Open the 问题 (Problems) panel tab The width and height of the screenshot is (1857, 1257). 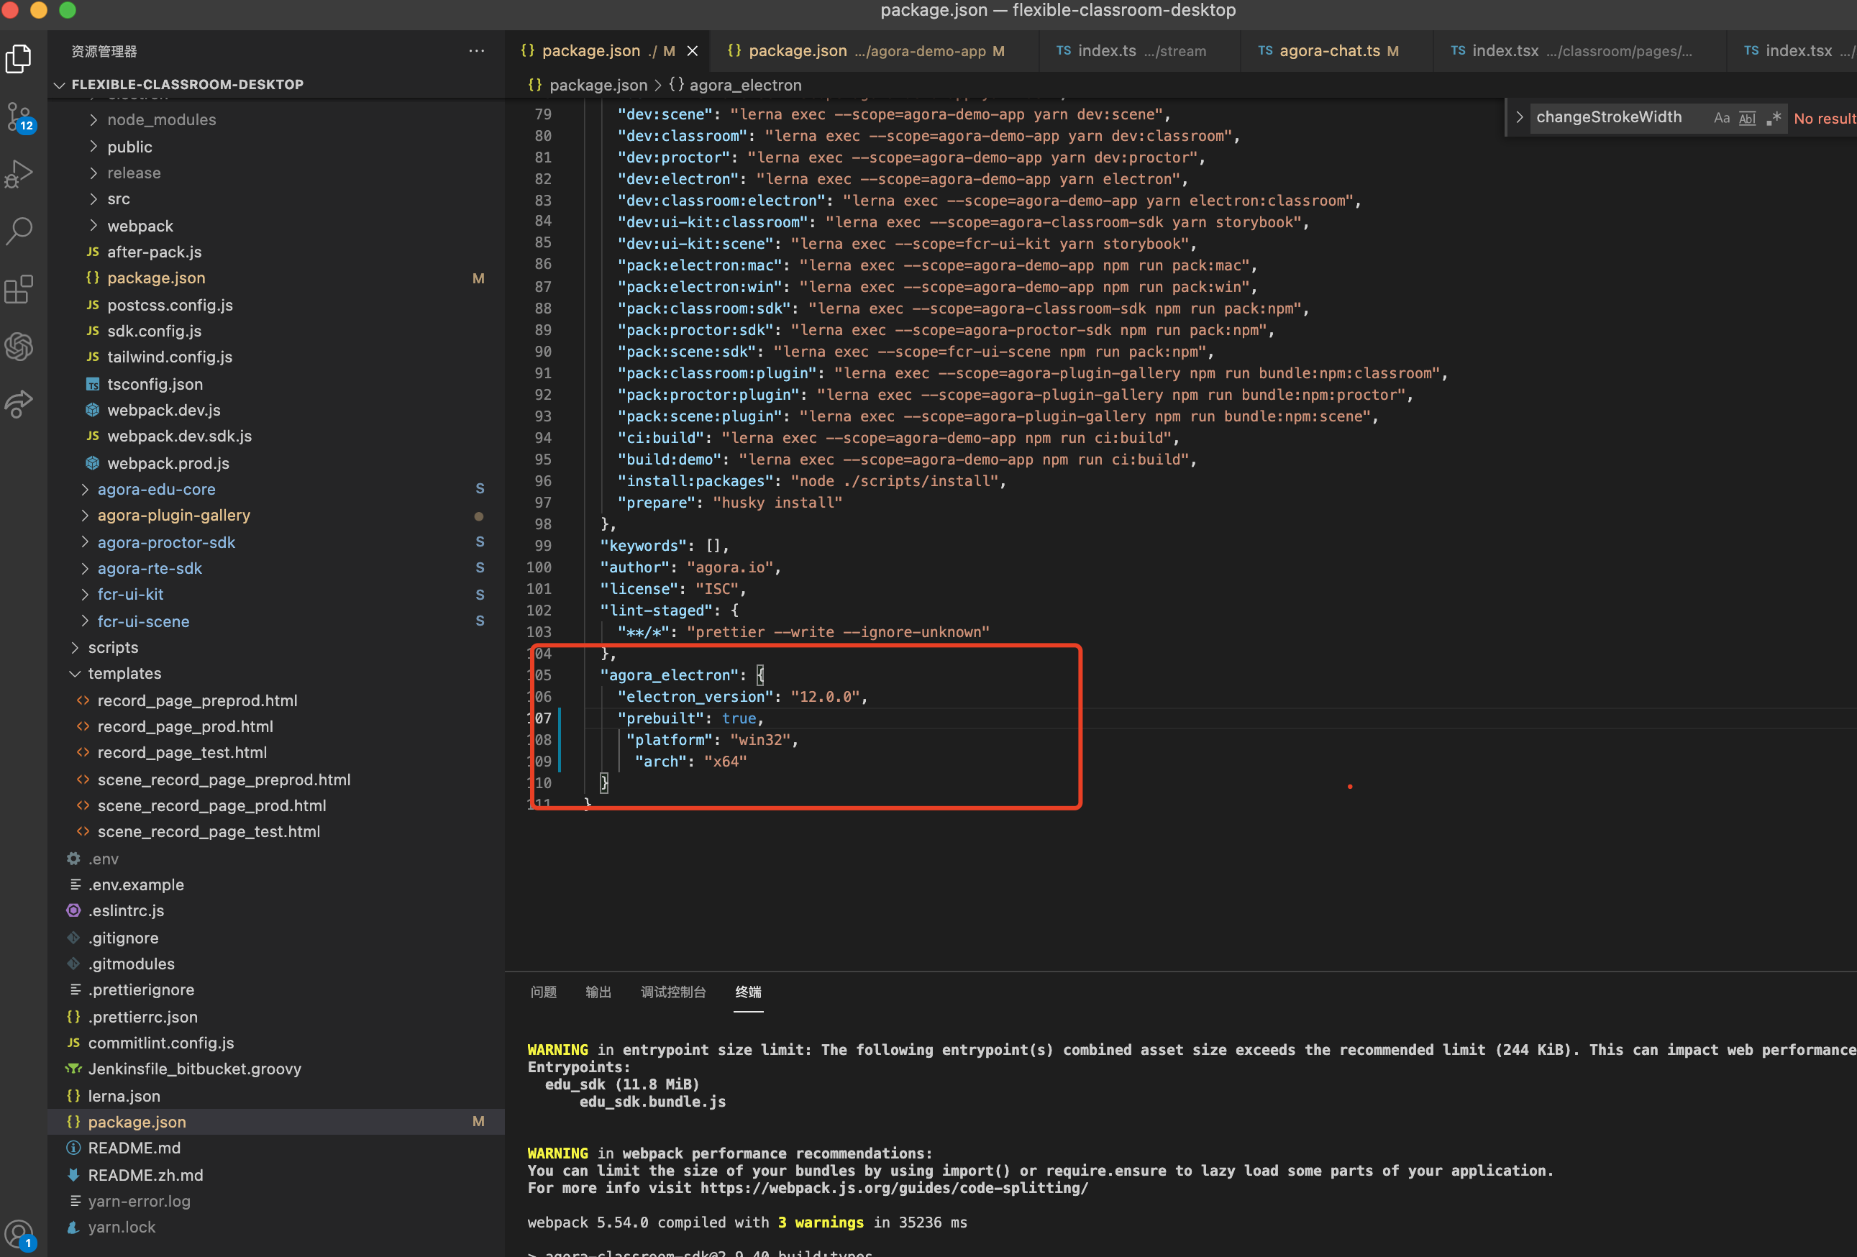[x=543, y=992]
